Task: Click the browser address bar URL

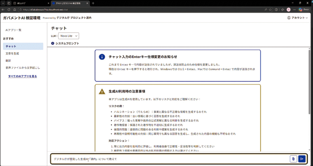Action: coord(45,9)
